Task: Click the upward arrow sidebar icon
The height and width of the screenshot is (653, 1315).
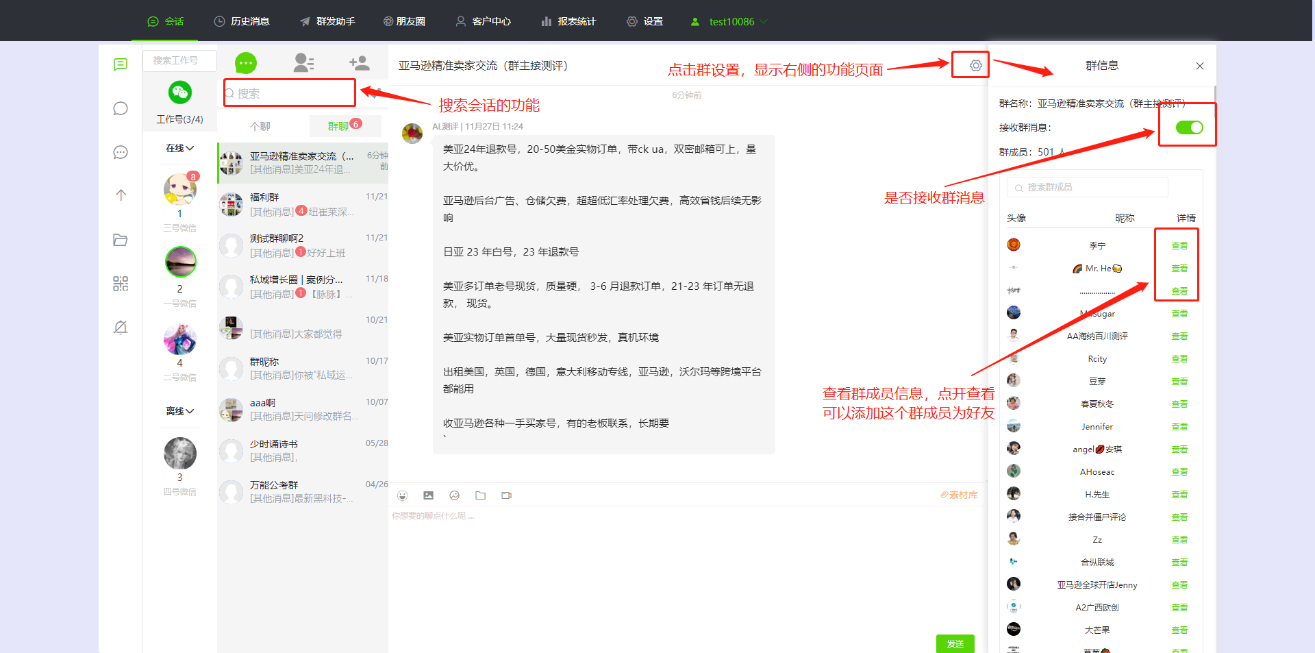Action: [121, 195]
